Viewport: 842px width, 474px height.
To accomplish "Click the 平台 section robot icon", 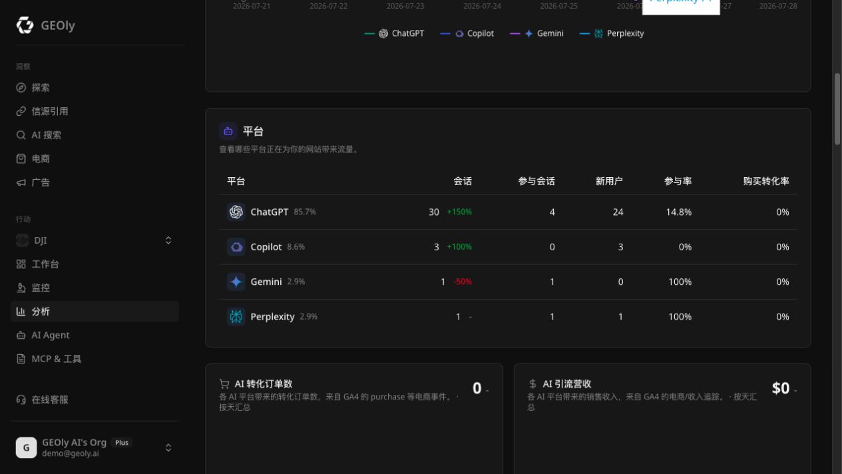I will tap(228, 131).
